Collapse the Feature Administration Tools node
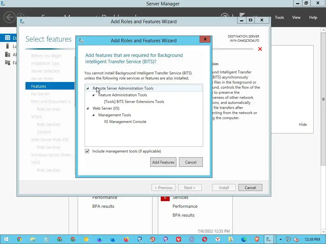 (93, 95)
